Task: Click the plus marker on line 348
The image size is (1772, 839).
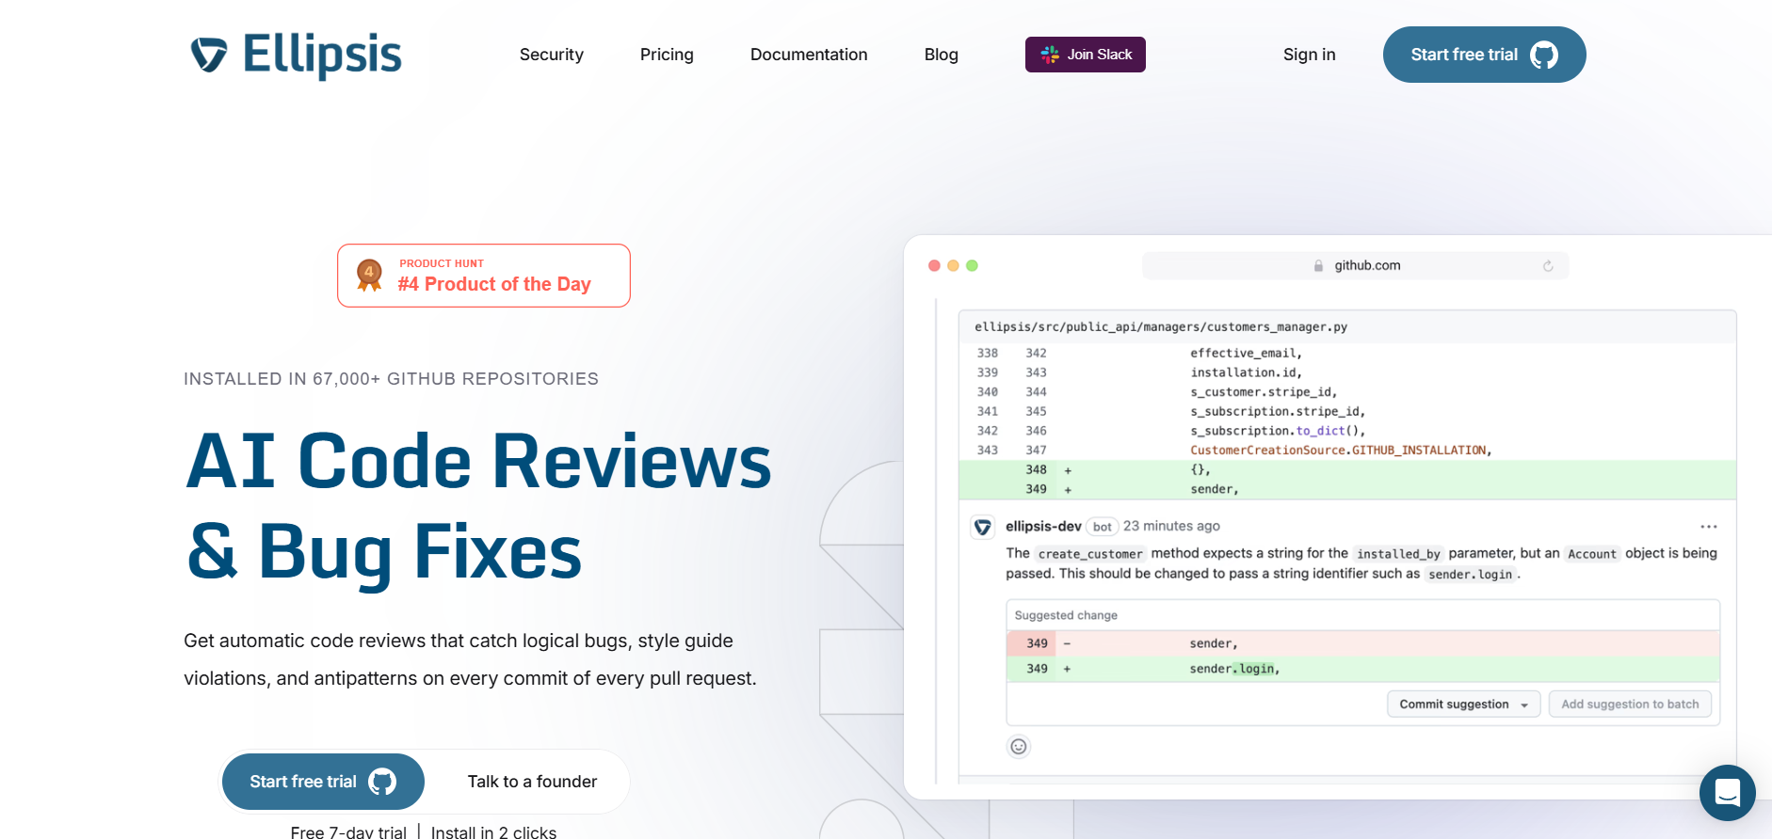Action: (1068, 470)
